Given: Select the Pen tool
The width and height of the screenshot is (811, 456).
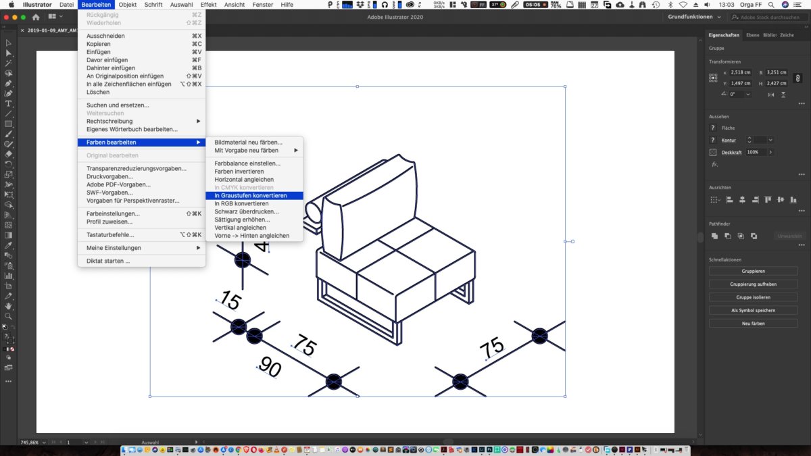Looking at the screenshot, I should pos(9,83).
